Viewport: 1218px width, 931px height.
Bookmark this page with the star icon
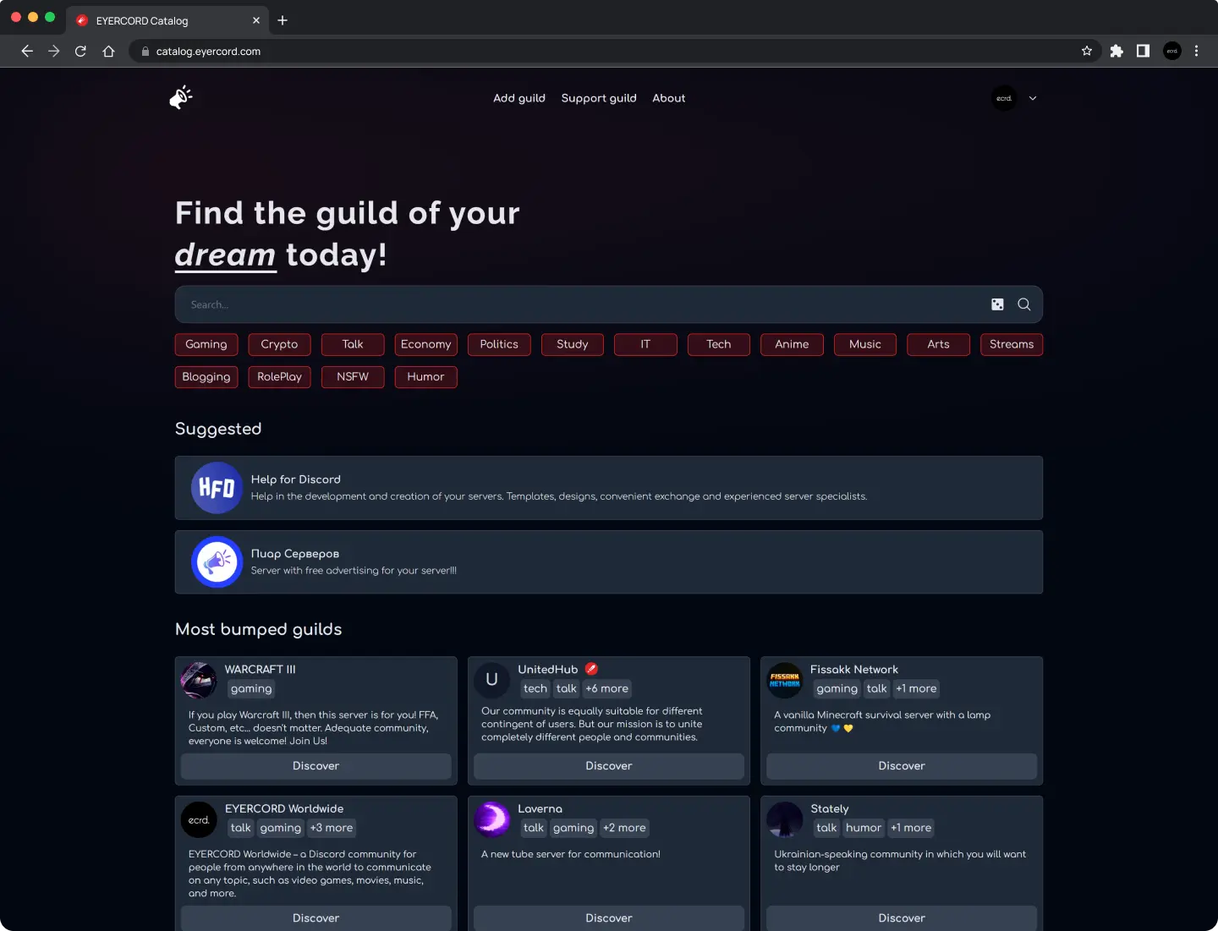click(1087, 51)
